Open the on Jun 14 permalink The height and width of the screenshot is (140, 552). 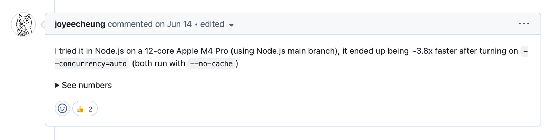174,24
